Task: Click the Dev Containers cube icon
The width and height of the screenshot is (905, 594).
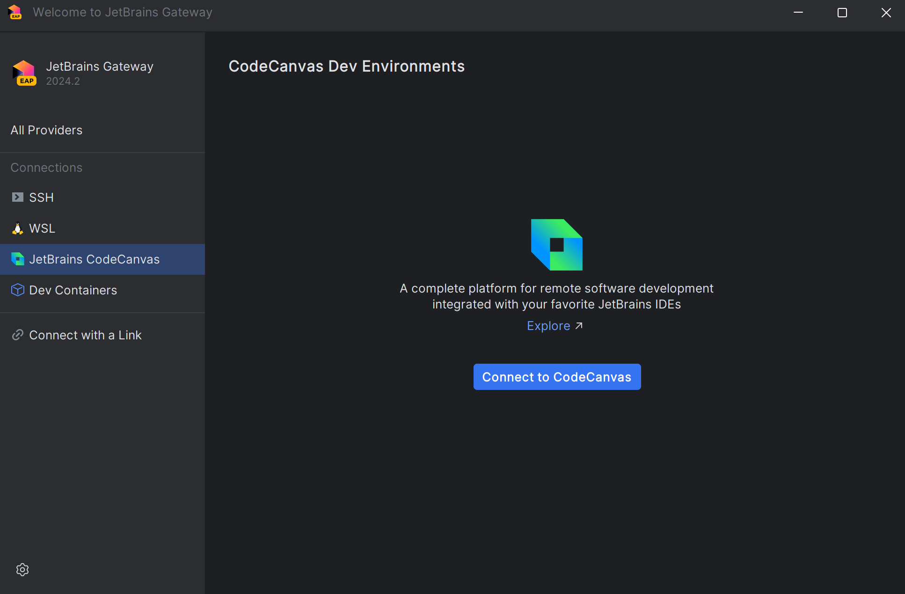Action: coord(17,290)
